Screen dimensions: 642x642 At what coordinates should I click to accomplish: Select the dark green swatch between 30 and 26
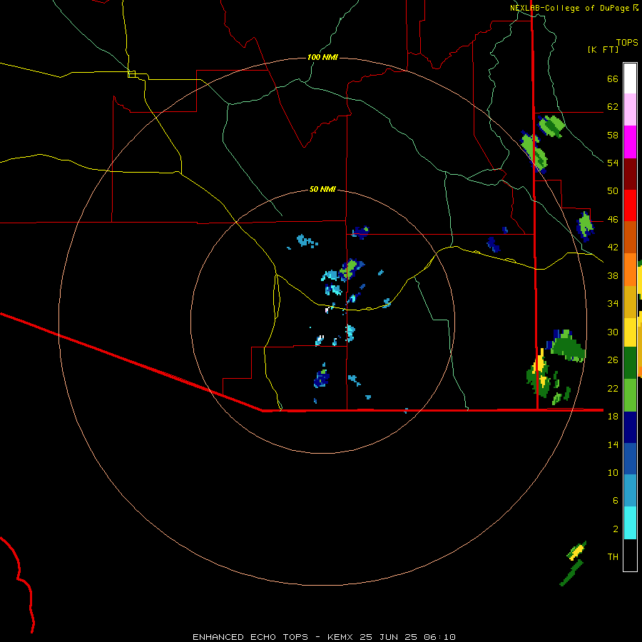630,363
